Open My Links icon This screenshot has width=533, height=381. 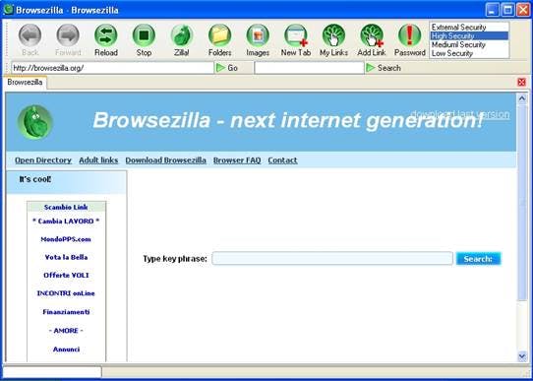click(333, 35)
